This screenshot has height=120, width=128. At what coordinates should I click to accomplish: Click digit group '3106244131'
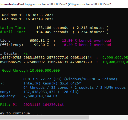tap(58, 62)
